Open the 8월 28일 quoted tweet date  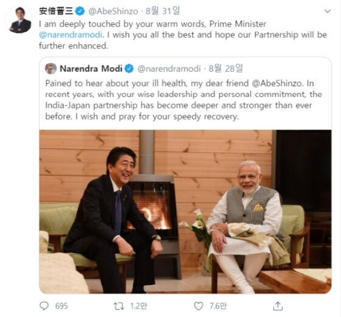(x=225, y=68)
